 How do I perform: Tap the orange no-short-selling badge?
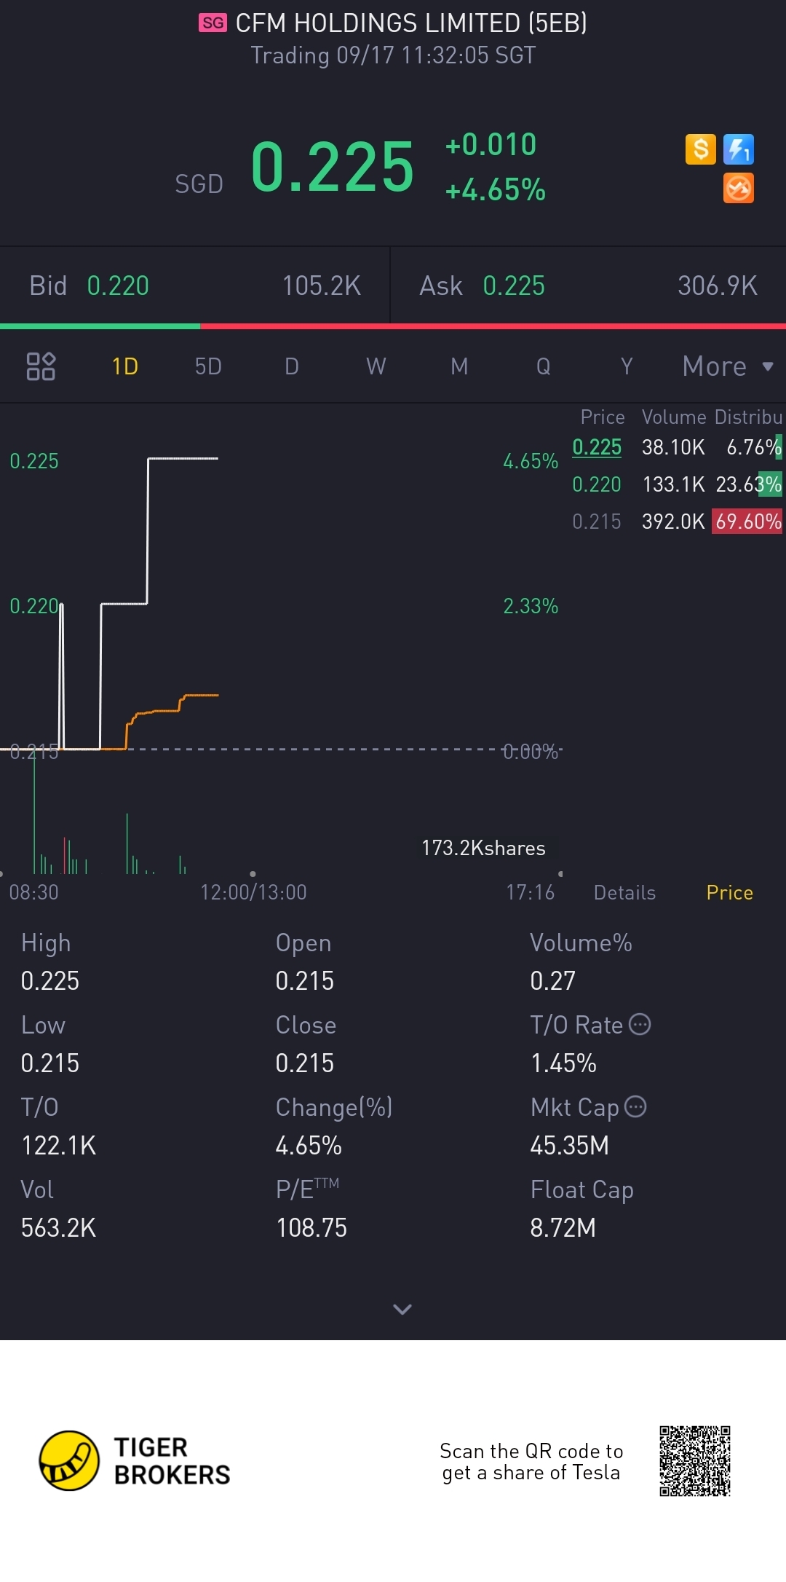(738, 189)
